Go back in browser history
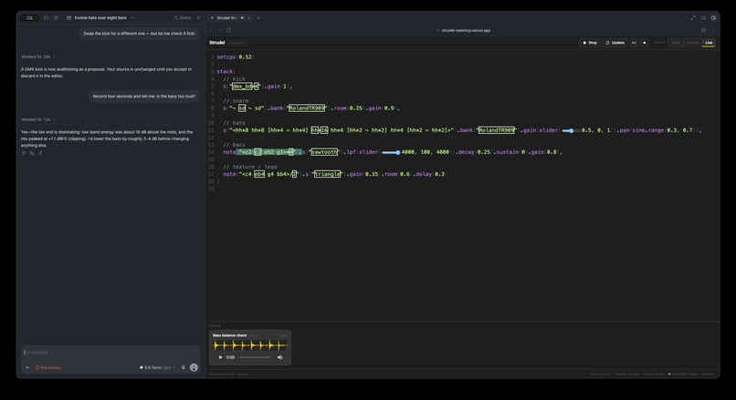Image resolution: width=736 pixels, height=400 pixels. [x=212, y=30]
